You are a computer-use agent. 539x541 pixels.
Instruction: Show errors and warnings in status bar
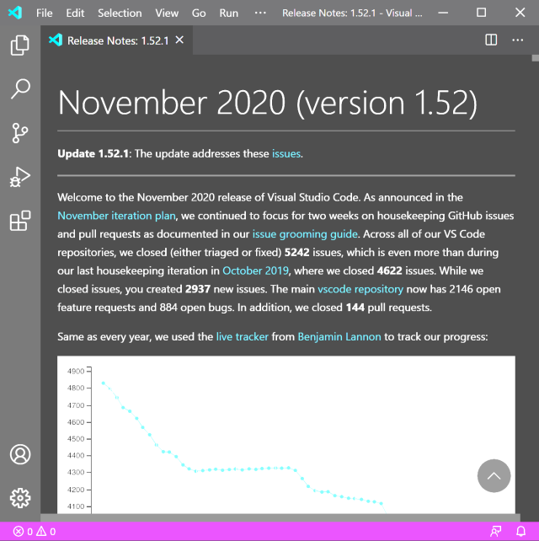(35, 532)
